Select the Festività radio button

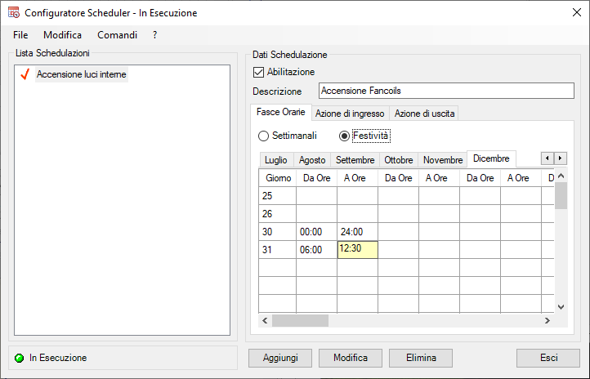pos(345,136)
